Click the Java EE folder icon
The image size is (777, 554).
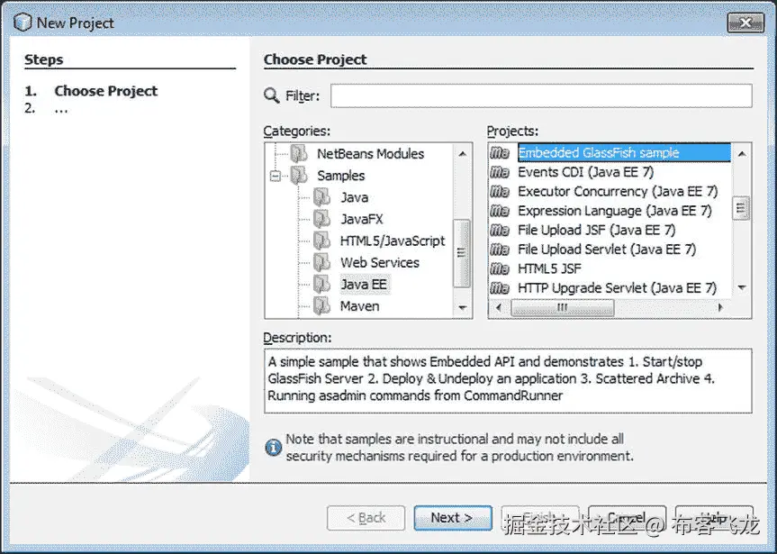pos(322,285)
